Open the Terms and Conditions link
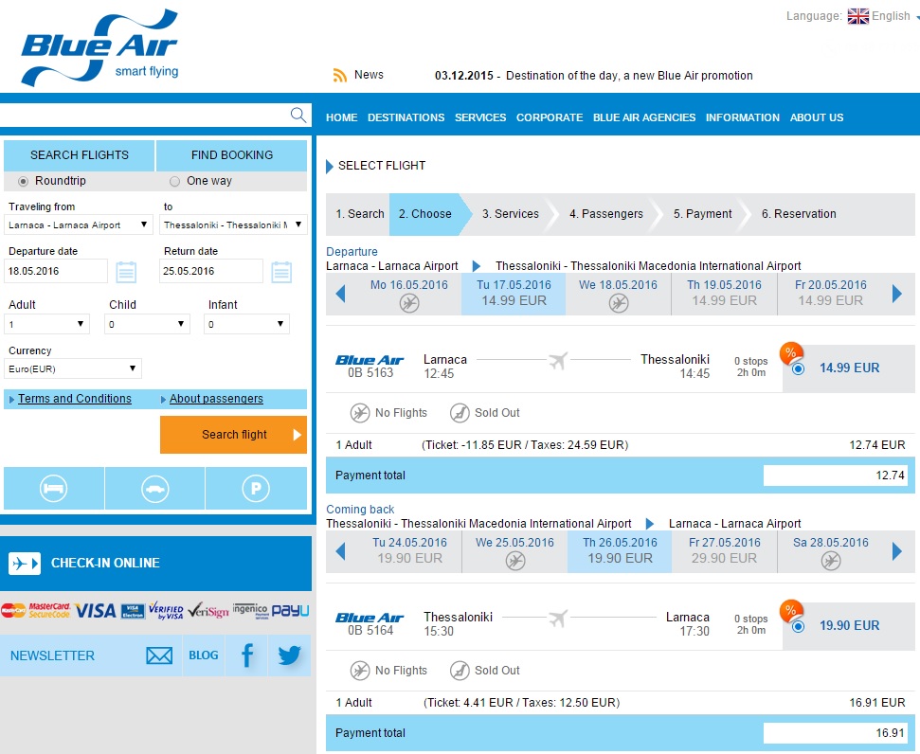The image size is (920, 754). click(75, 399)
